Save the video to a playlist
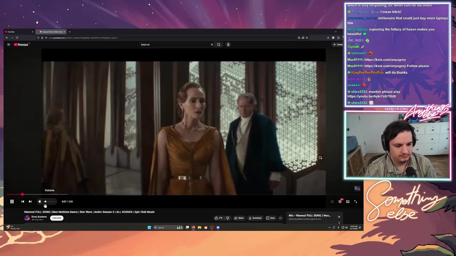The height and width of the screenshot is (256, 456). tap(270, 218)
